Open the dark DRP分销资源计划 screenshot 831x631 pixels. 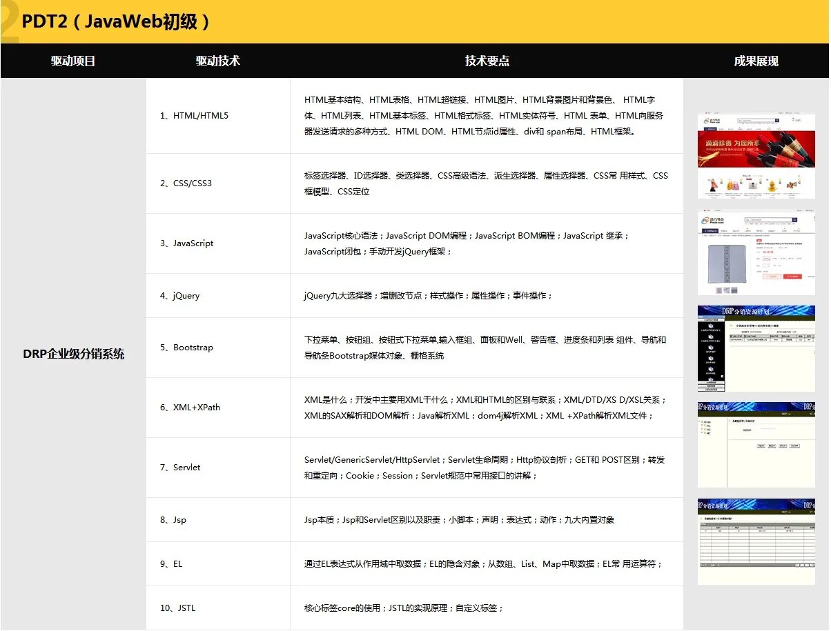tap(756, 348)
